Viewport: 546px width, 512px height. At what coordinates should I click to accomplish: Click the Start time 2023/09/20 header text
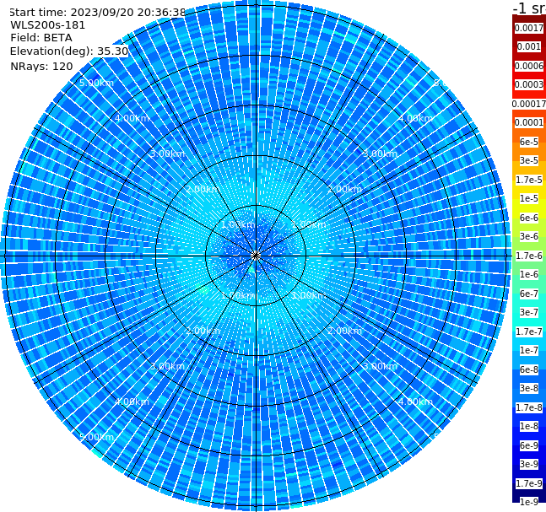coord(97,13)
